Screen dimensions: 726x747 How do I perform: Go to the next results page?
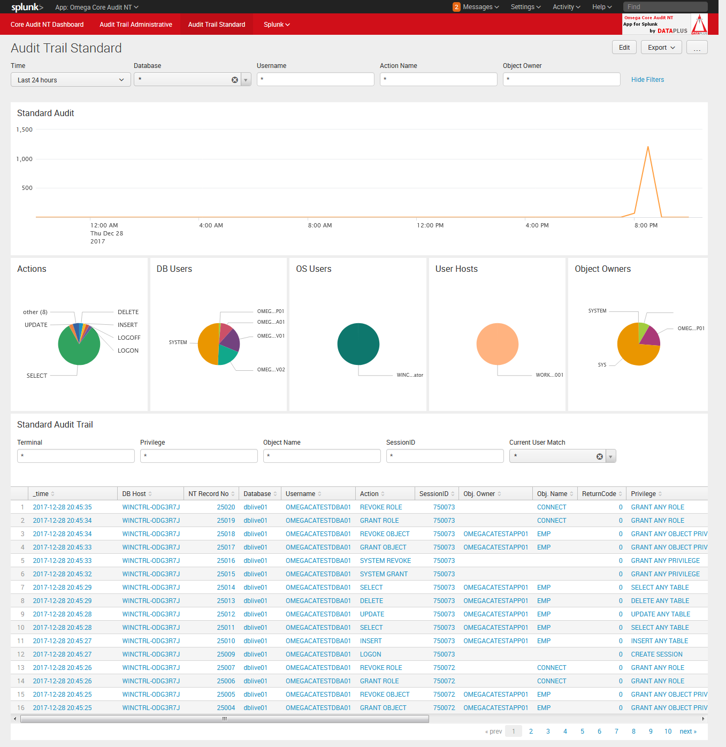tap(688, 731)
